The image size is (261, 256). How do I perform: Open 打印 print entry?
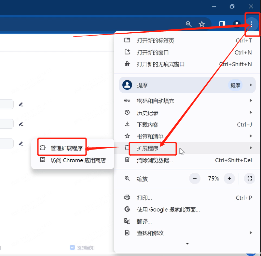click(187, 198)
